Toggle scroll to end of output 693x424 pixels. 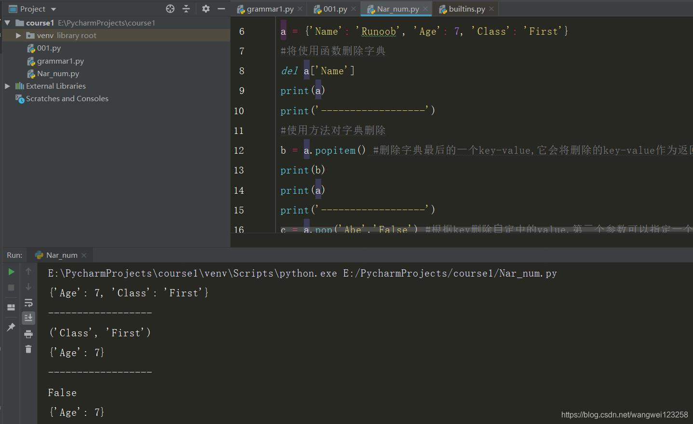(28, 318)
